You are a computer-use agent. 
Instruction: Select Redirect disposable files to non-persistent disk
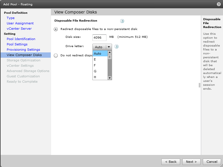(56, 29)
